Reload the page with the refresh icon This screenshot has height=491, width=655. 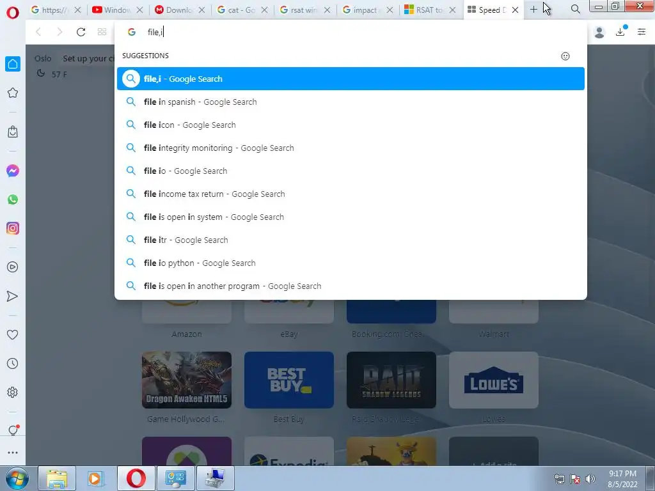point(81,32)
